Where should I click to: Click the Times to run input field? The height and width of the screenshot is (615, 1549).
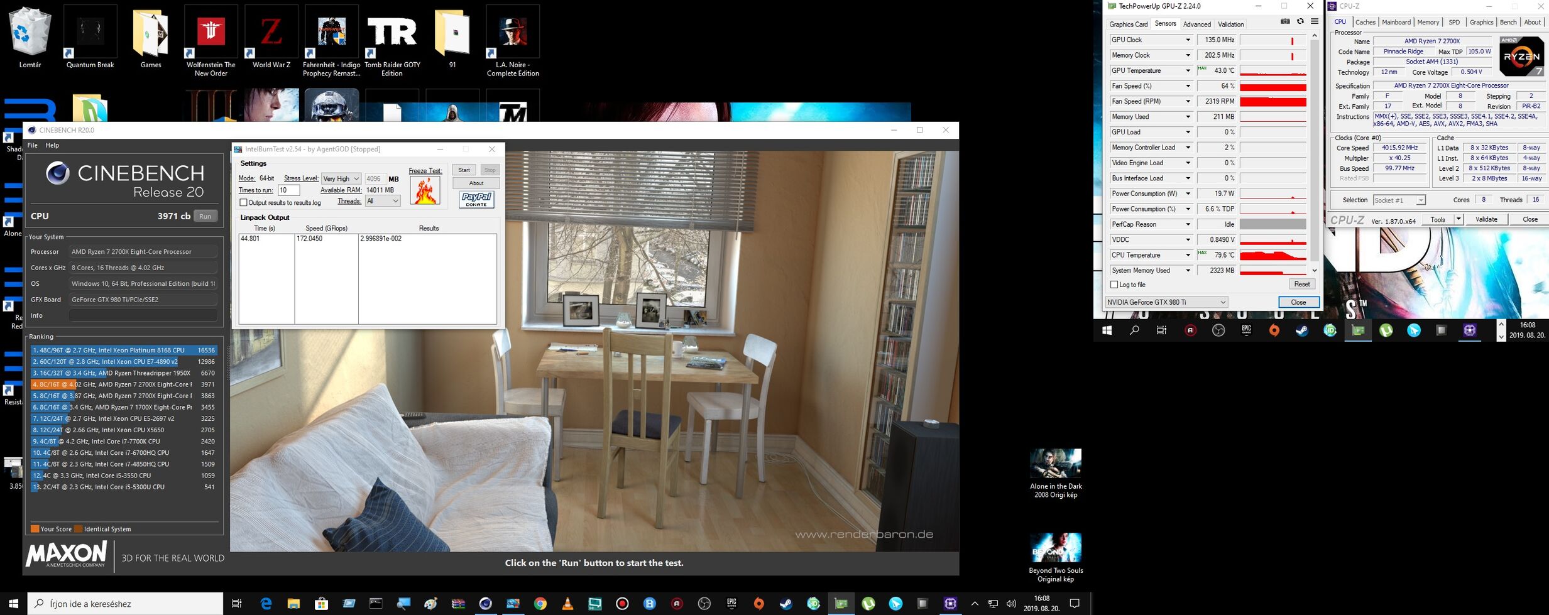[289, 190]
